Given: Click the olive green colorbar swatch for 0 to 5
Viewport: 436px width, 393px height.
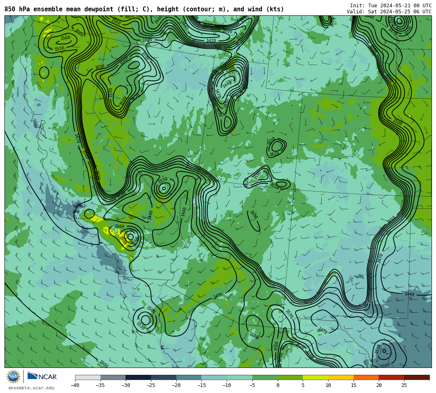Looking at the screenshot, I should pyautogui.click(x=290, y=377).
